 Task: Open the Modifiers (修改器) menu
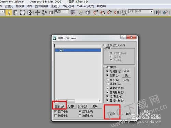point(20,6)
